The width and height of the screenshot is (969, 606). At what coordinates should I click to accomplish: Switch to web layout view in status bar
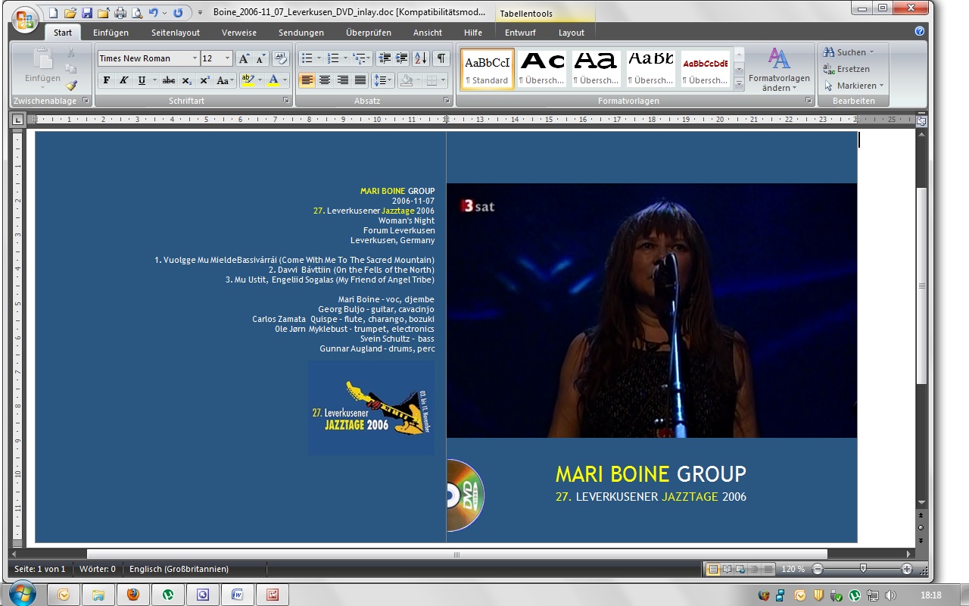(740, 569)
